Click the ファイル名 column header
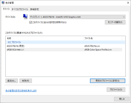 click(x=103, y=38)
